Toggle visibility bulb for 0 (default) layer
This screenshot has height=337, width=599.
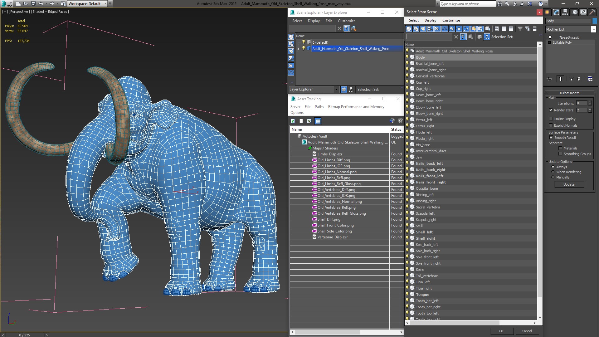(x=303, y=42)
